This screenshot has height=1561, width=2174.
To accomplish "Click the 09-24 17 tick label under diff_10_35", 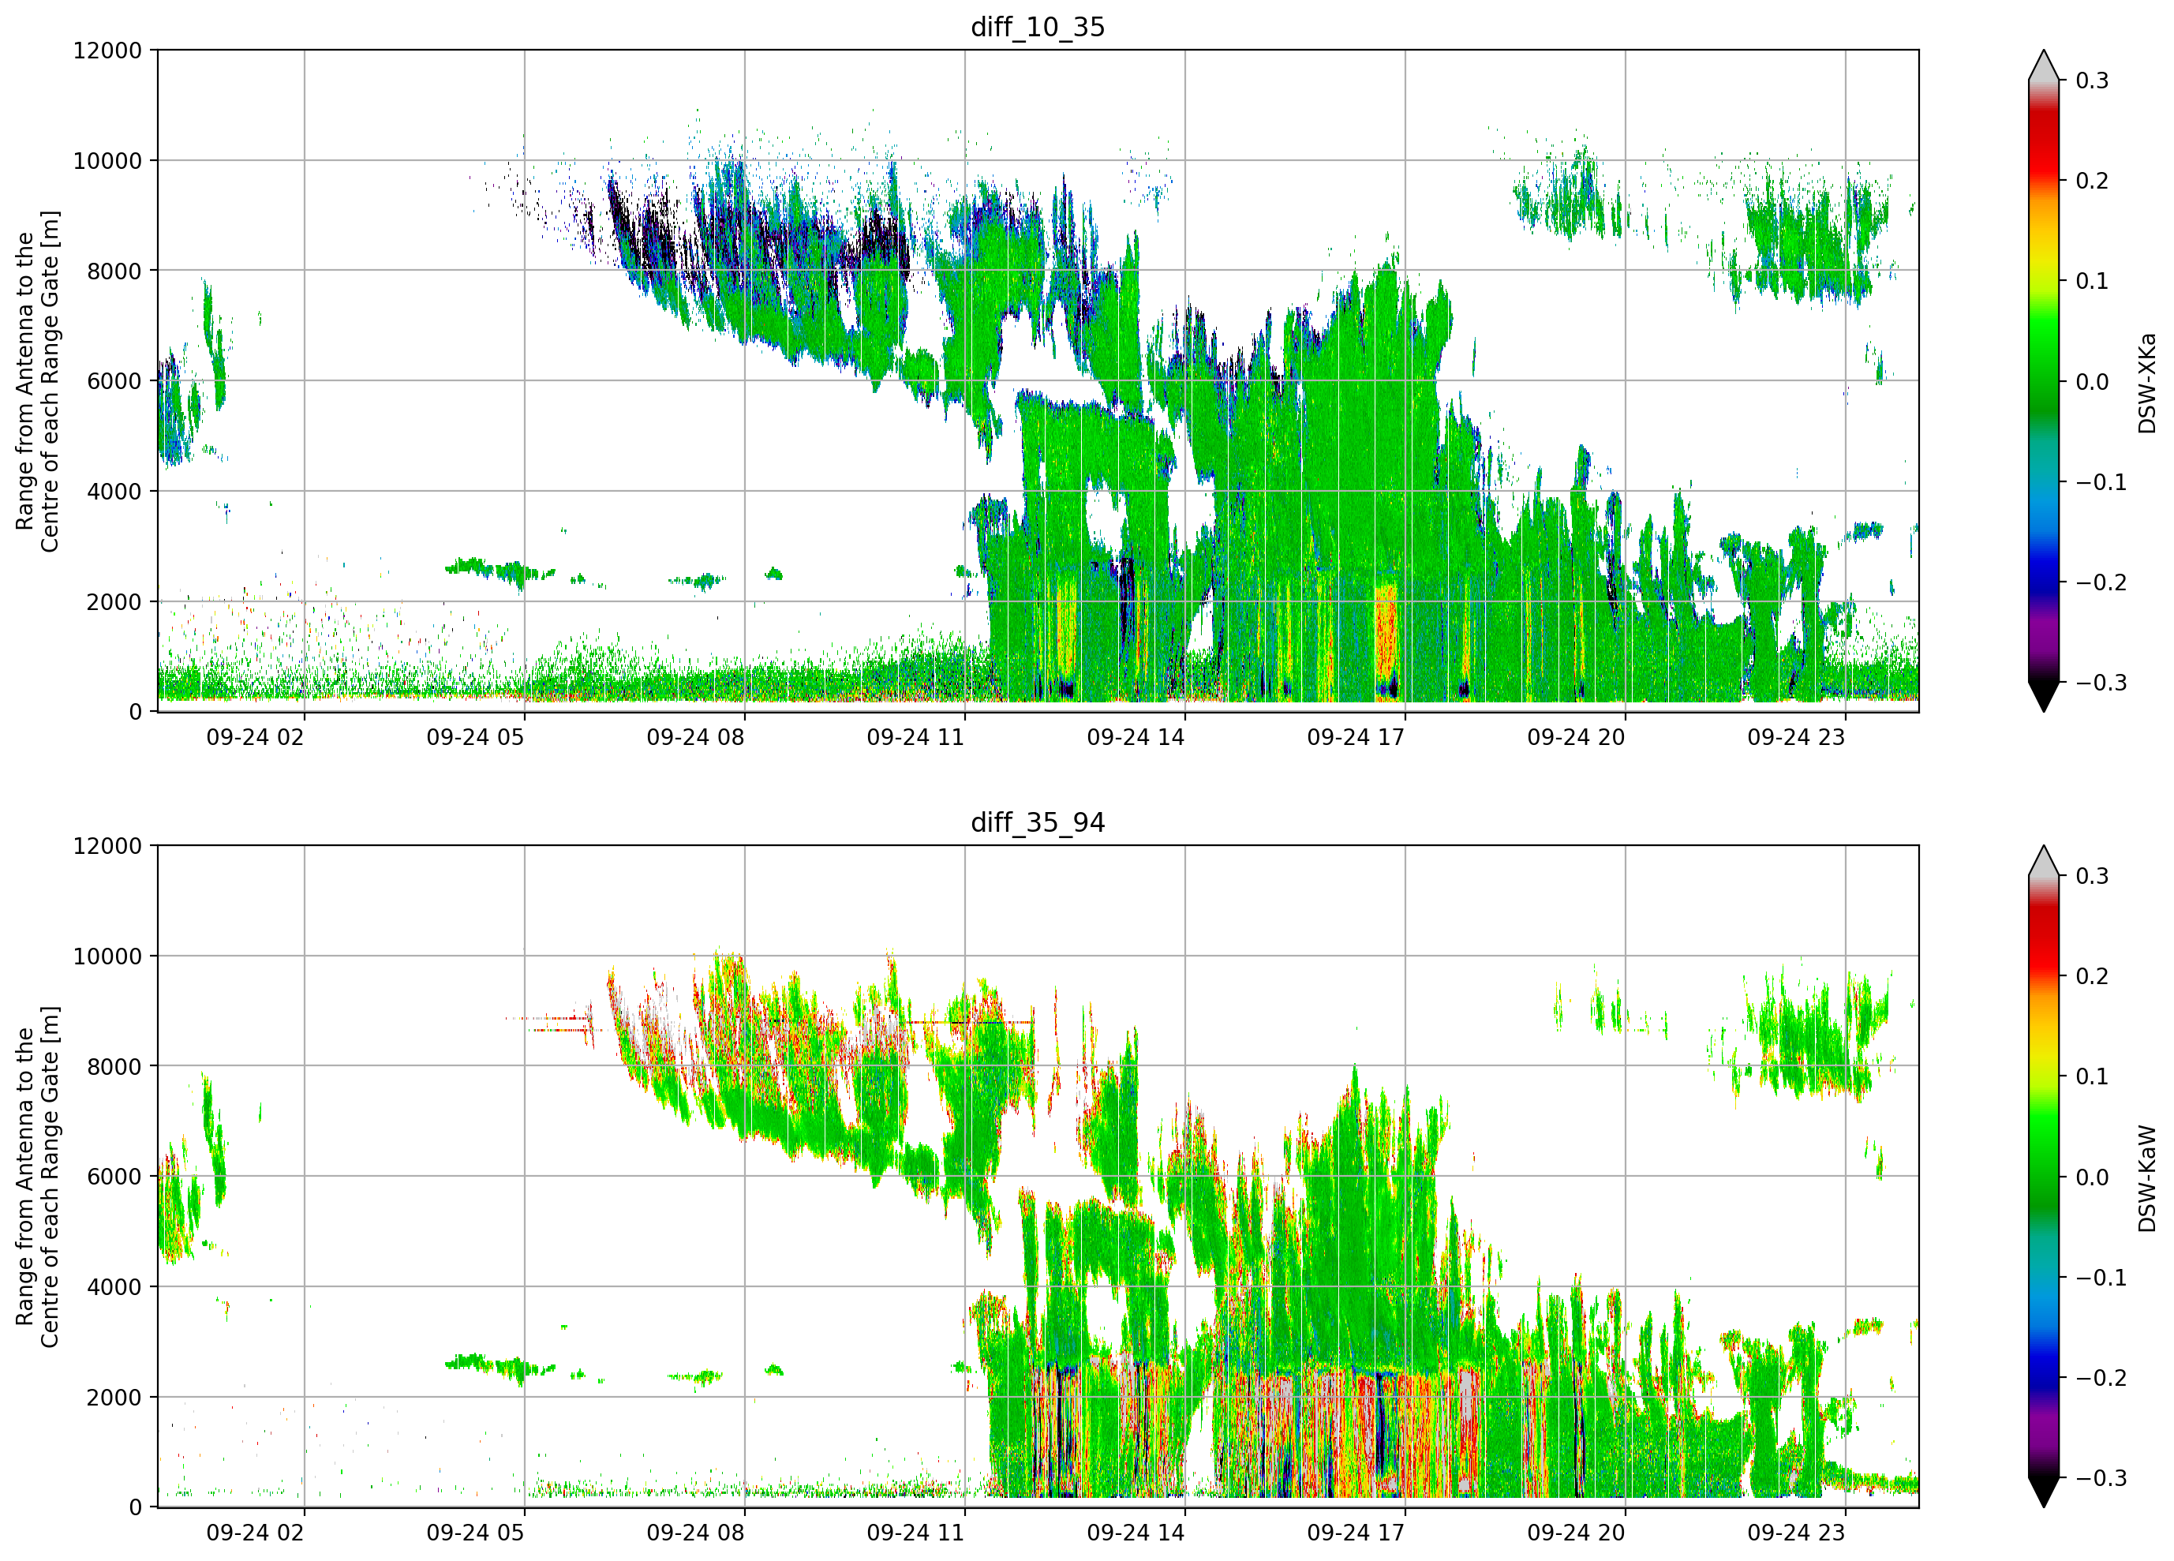I will (1356, 737).
